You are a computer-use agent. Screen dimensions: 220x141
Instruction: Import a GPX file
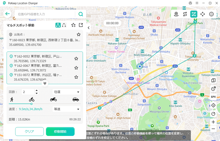tap(213, 97)
